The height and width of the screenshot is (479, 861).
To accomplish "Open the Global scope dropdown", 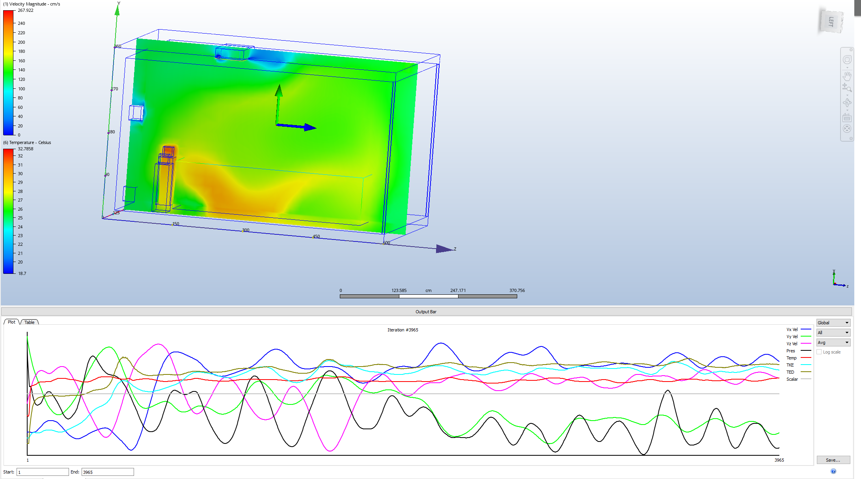I will point(833,322).
